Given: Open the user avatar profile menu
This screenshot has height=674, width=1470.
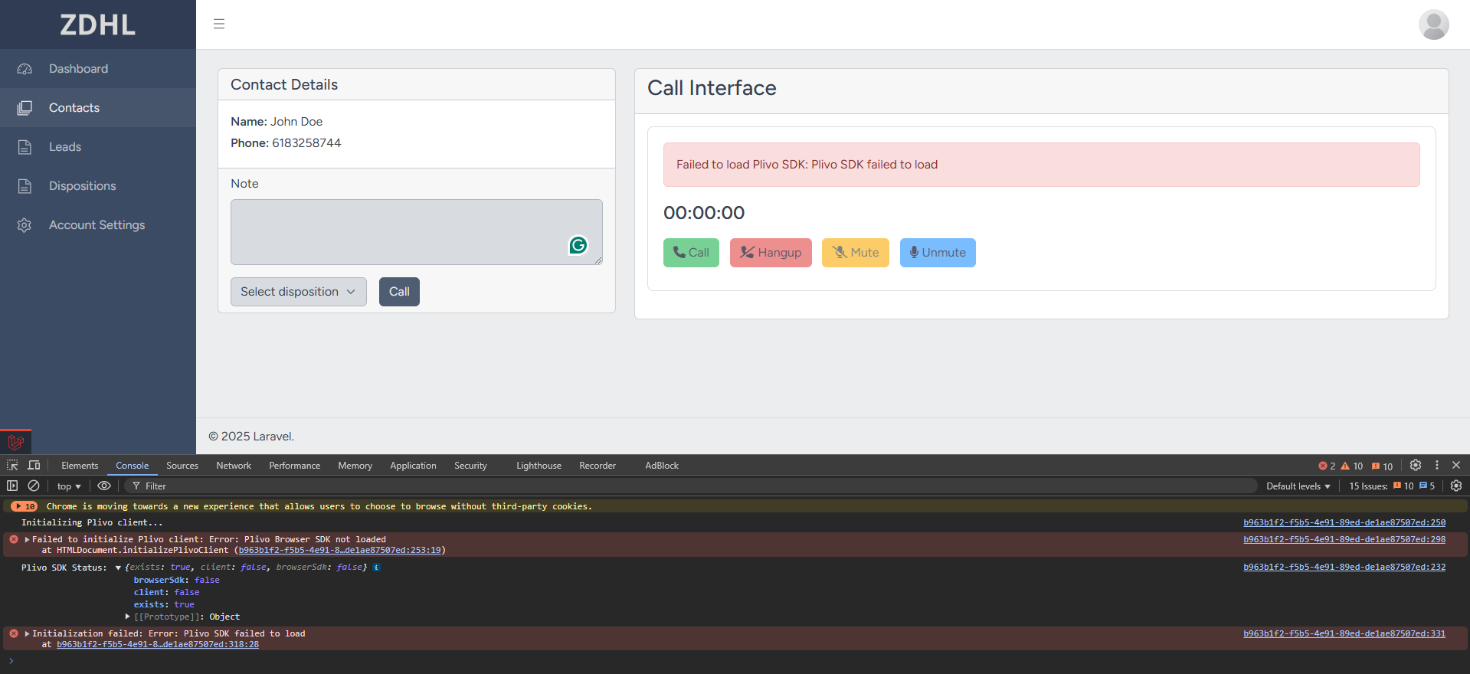Looking at the screenshot, I should point(1433,25).
